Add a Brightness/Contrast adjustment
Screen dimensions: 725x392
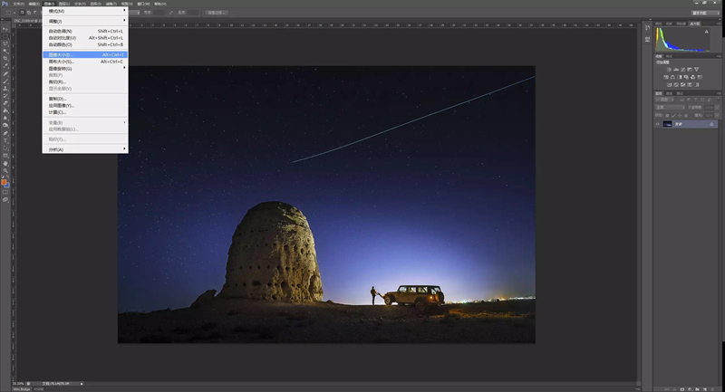tap(669, 70)
